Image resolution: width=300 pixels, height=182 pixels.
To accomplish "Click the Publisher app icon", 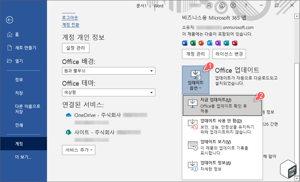I will [x=226, y=43].
